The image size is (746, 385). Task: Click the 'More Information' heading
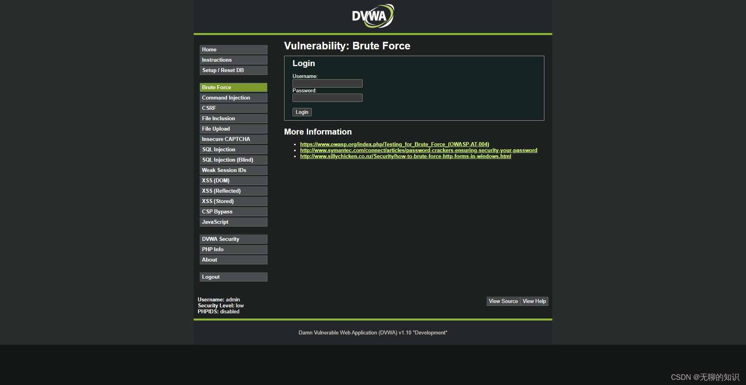tap(318, 132)
